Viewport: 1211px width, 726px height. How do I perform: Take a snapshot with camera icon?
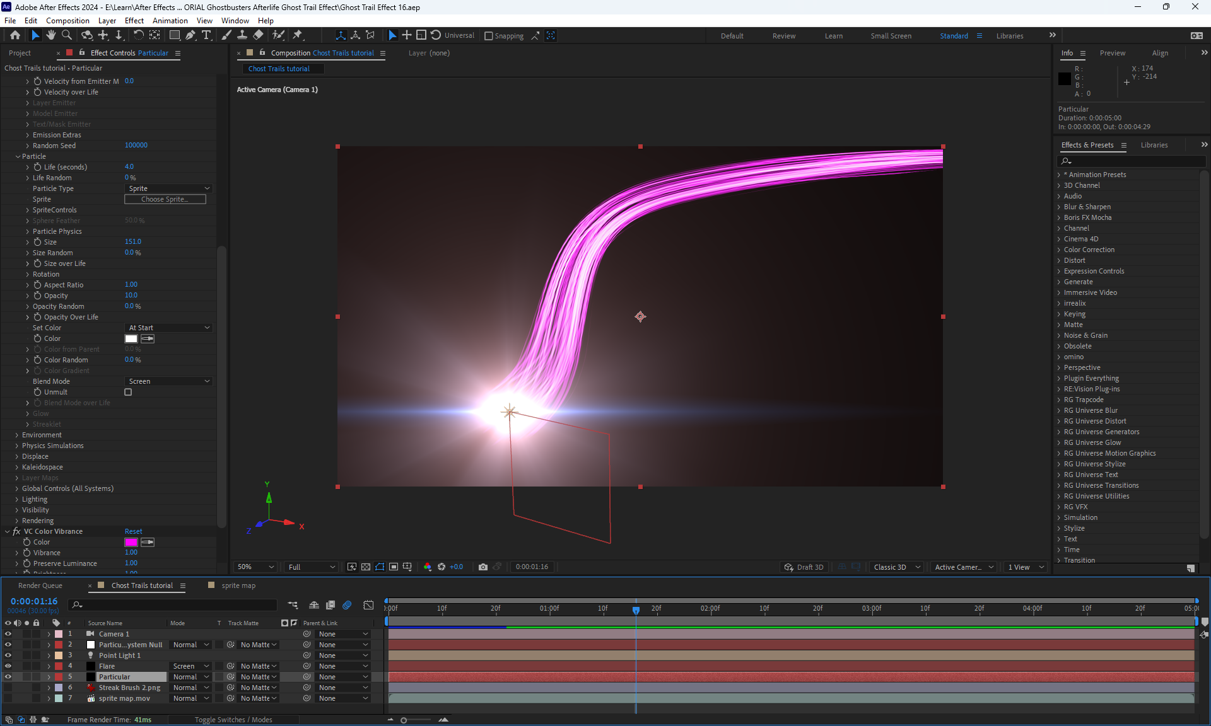[x=483, y=567]
